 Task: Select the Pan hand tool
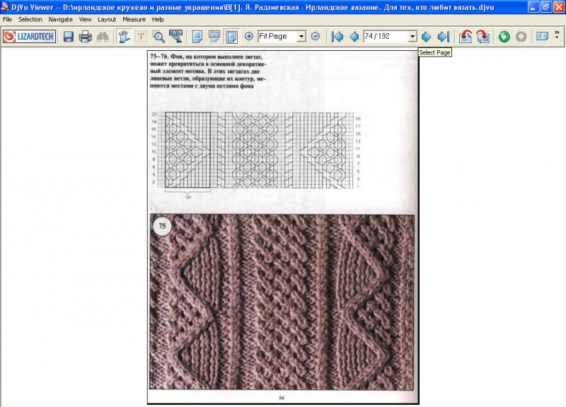pos(125,37)
